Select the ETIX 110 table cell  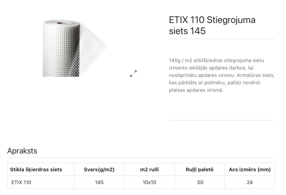[21, 182]
